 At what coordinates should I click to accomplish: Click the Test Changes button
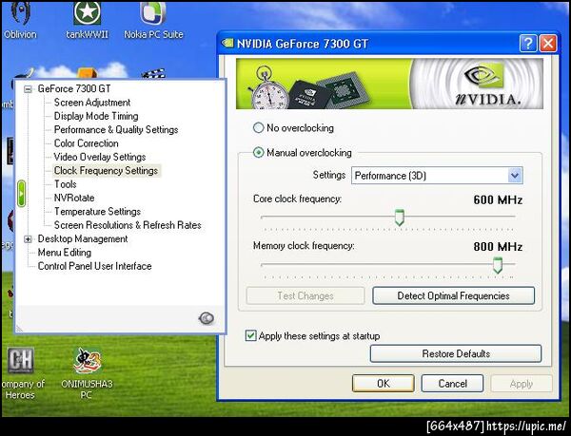pos(305,295)
